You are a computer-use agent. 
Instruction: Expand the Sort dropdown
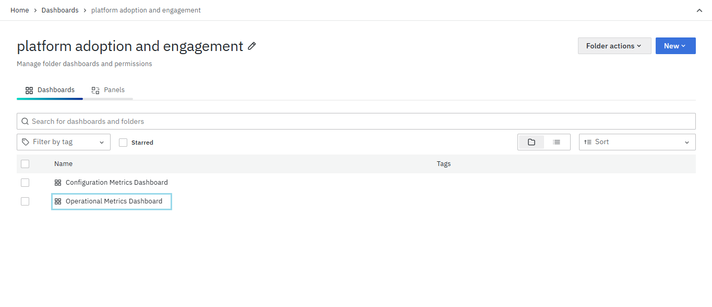click(x=637, y=142)
